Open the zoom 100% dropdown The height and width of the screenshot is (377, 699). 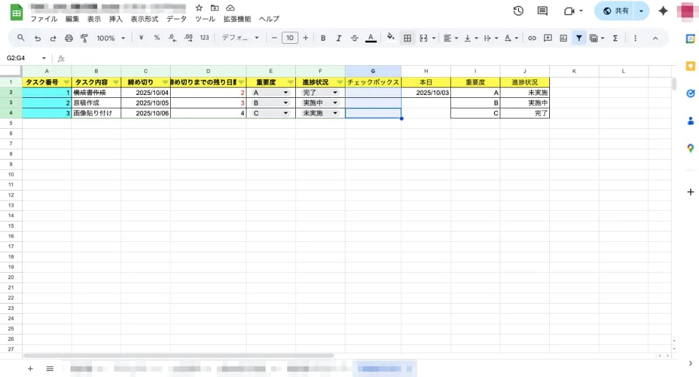coord(111,38)
